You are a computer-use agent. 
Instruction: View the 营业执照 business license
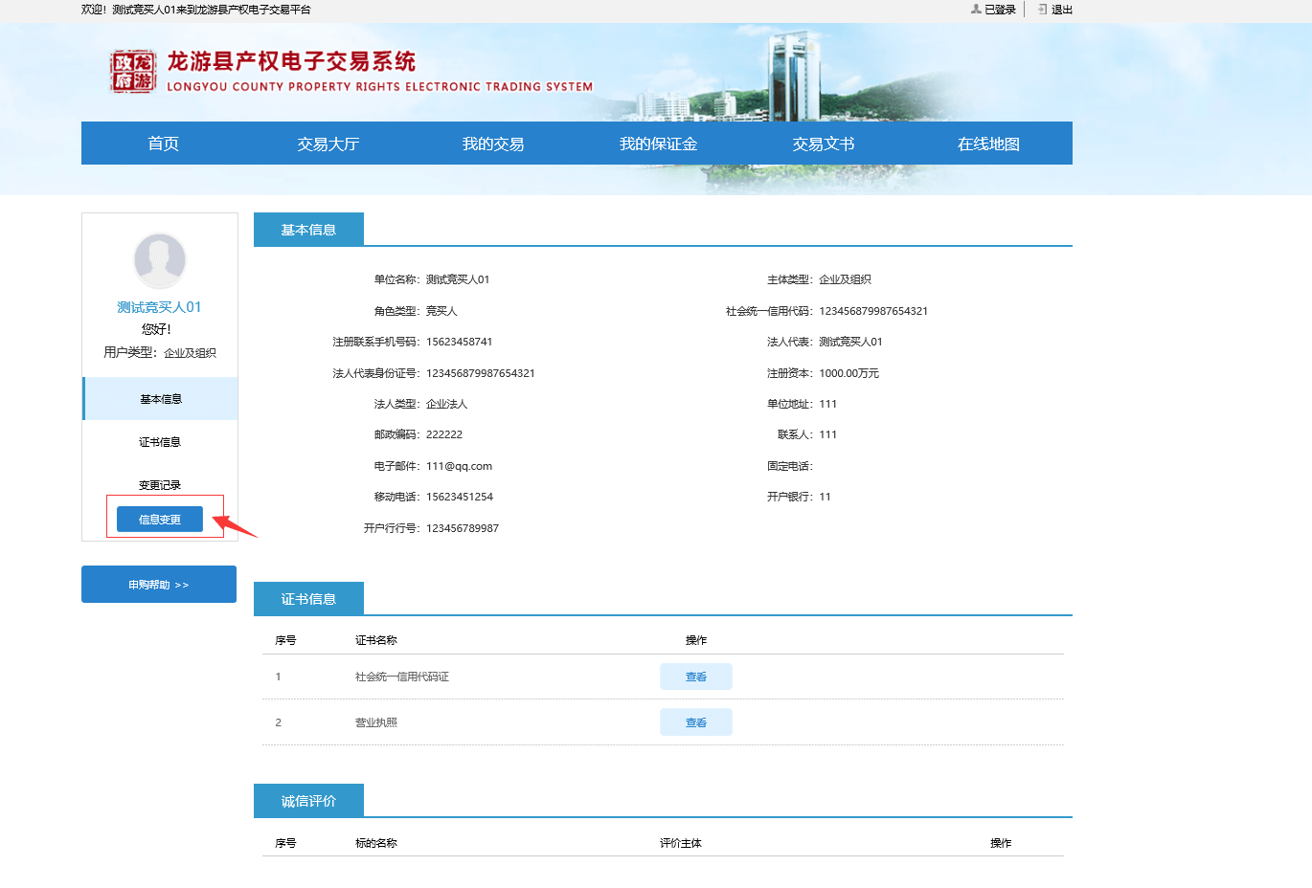tap(696, 722)
